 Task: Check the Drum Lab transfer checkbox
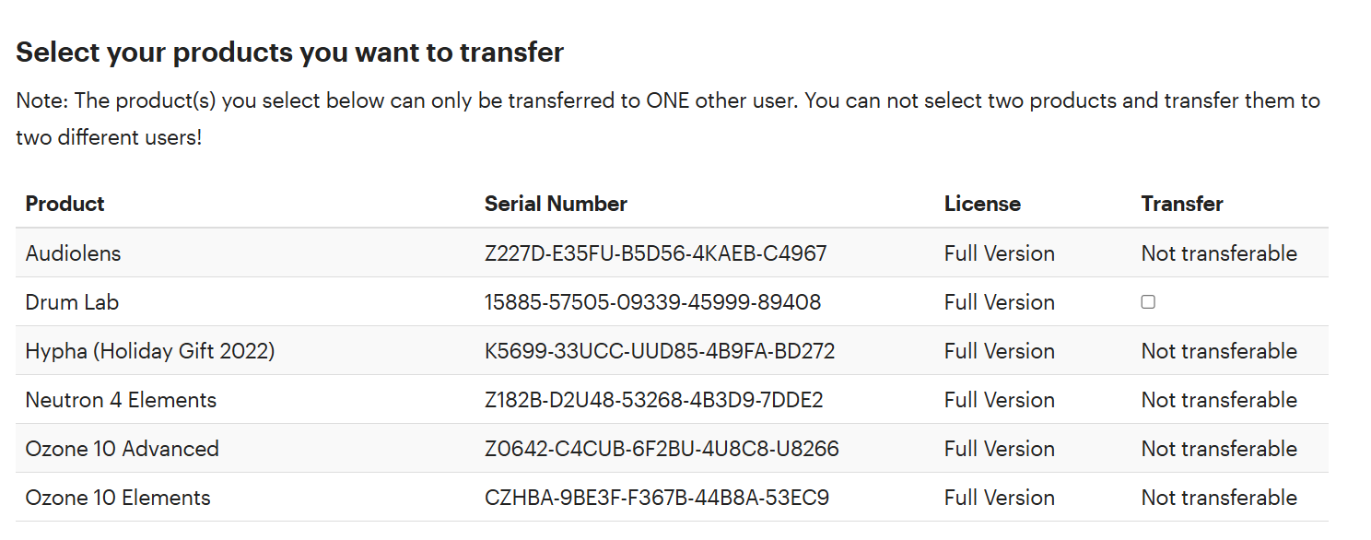click(x=1148, y=302)
